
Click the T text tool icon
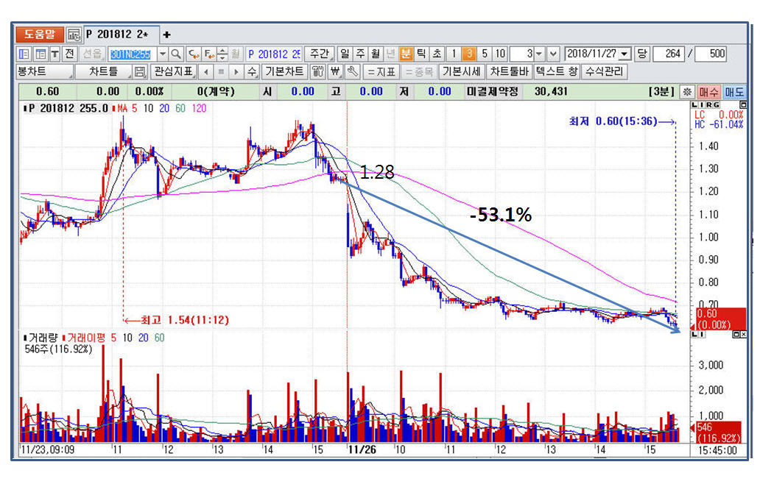point(54,54)
